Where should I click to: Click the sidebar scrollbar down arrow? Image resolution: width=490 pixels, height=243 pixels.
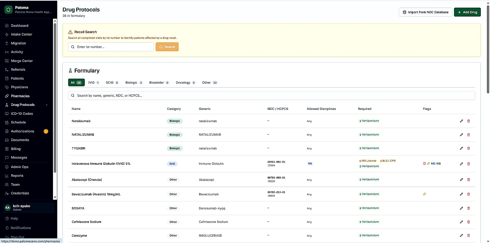coord(55,198)
